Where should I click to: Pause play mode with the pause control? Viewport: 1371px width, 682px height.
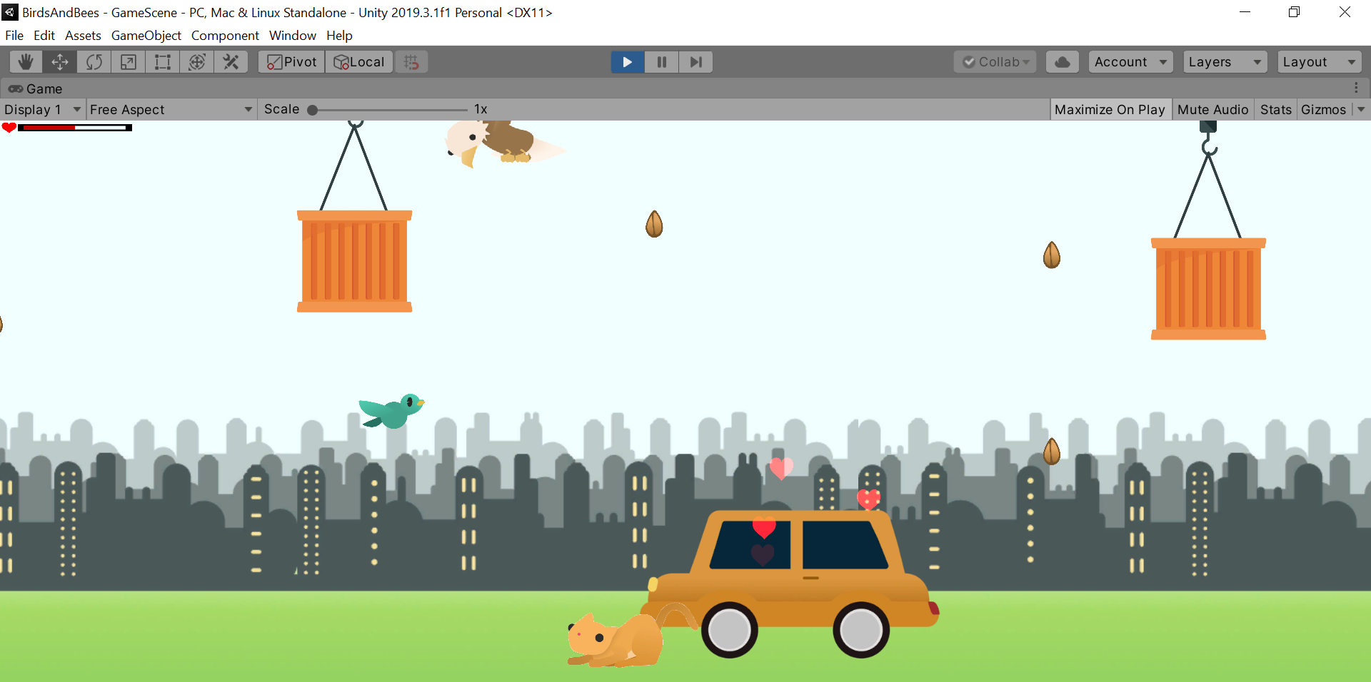[661, 62]
